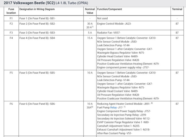Click Engine Component Power Supply Relay -J757- in F6
The height and width of the screenshot is (137, 186).
124,111
